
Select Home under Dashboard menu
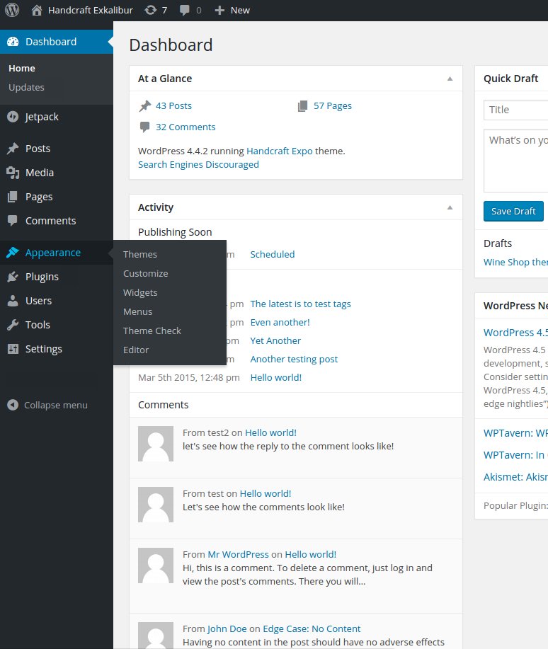[x=22, y=68]
